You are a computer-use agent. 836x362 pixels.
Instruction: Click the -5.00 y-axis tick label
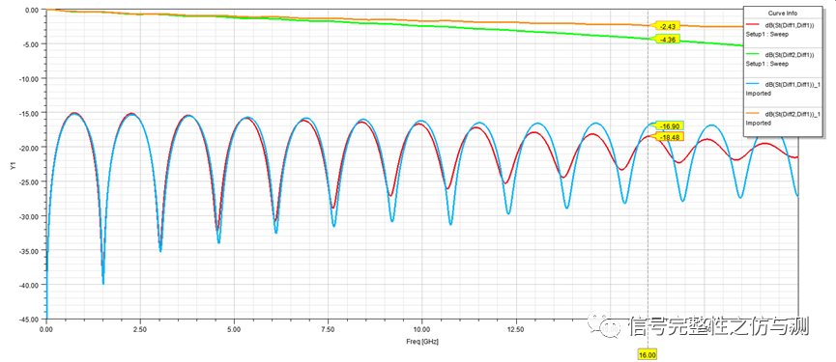(x=31, y=43)
